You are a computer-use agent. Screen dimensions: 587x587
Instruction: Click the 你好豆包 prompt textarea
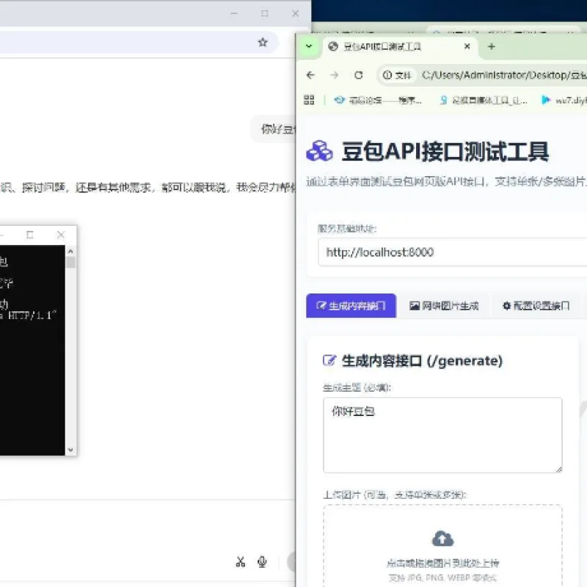(x=442, y=435)
